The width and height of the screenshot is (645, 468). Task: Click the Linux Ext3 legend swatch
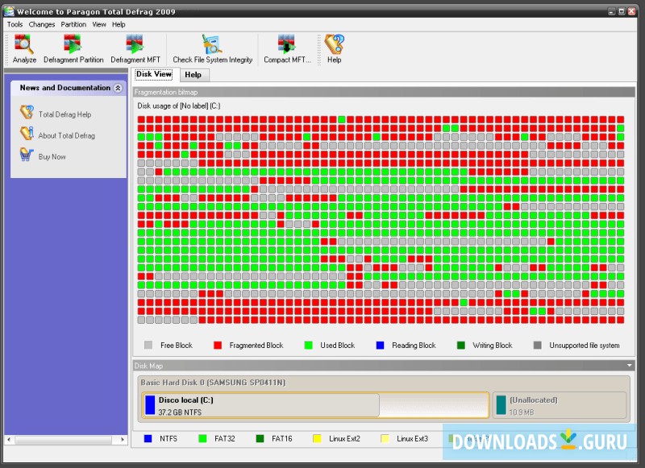(x=385, y=438)
